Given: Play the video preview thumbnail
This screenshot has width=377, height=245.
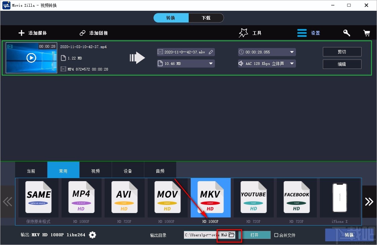Looking at the screenshot, I should point(31,57).
